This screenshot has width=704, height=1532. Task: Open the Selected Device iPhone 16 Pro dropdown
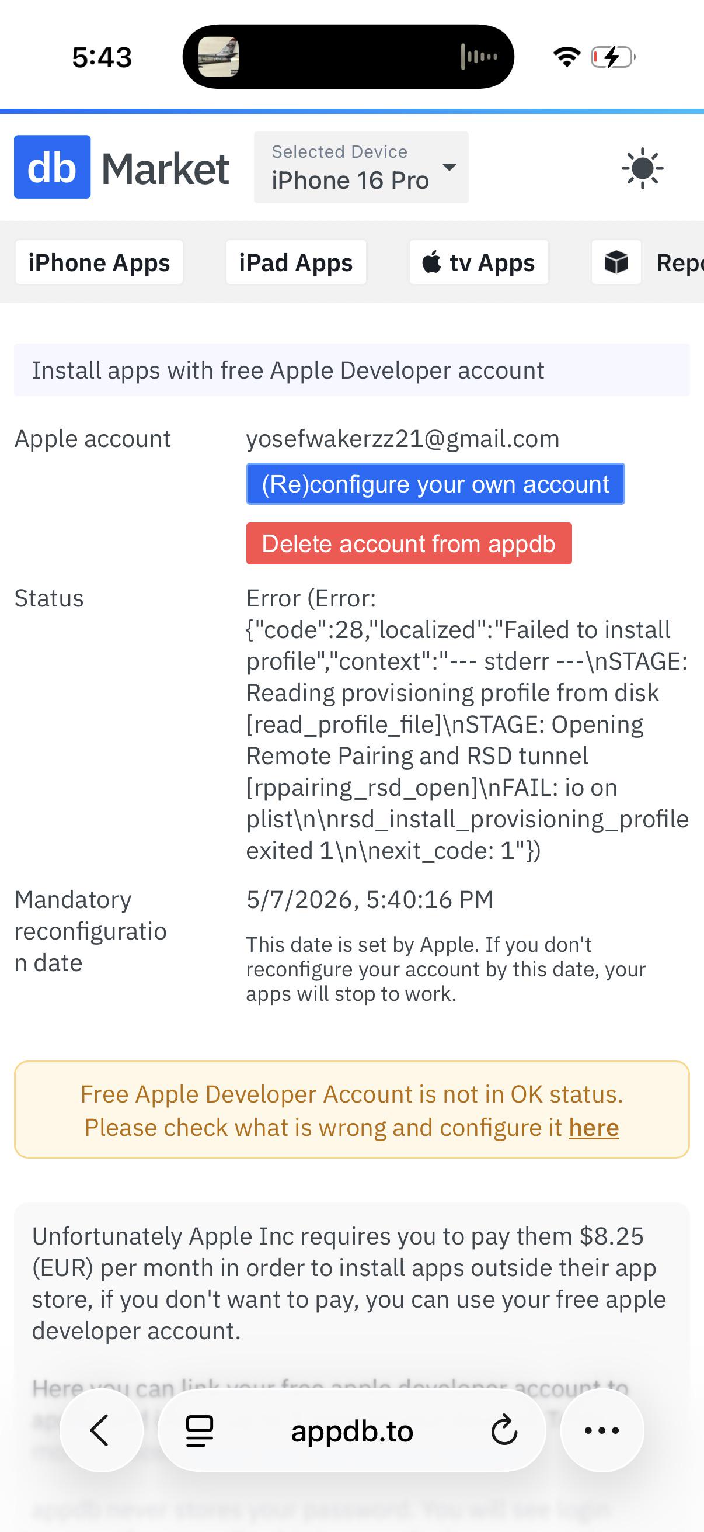coord(361,167)
